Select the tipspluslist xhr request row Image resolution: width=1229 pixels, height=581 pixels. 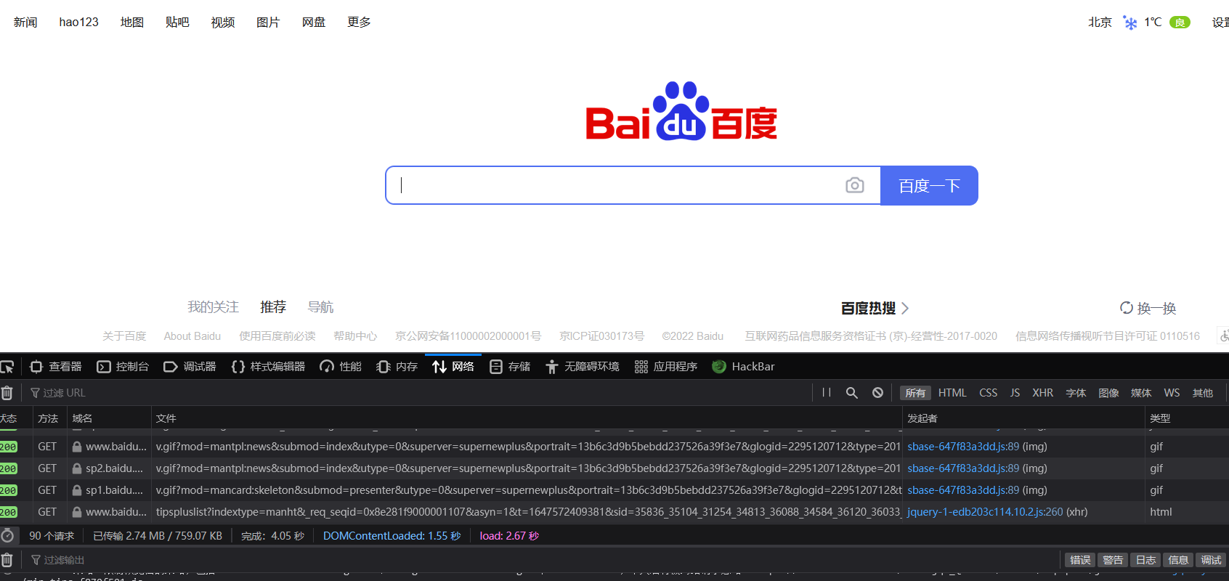pyautogui.click(x=614, y=512)
